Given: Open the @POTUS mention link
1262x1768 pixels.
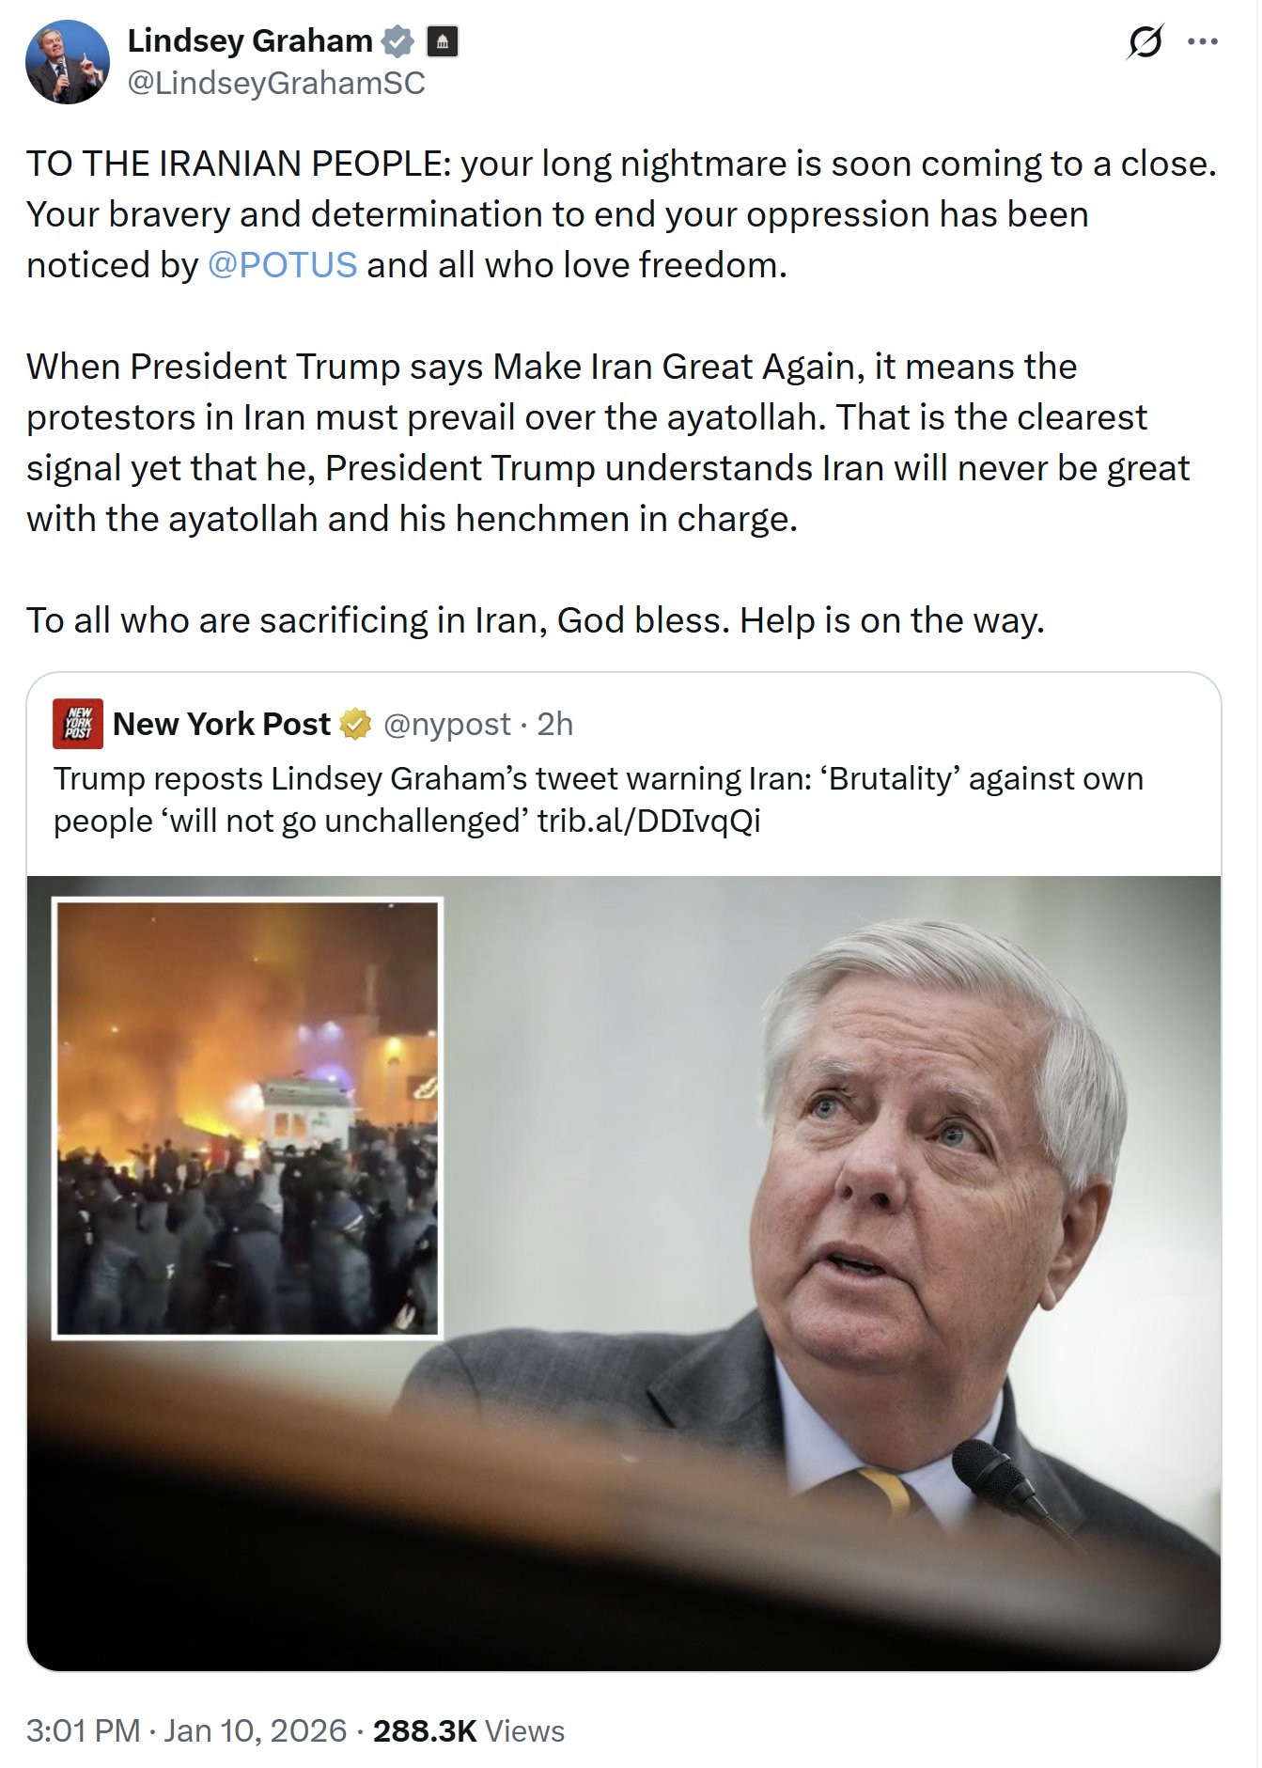Looking at the screenshot, I should point(282,265).
